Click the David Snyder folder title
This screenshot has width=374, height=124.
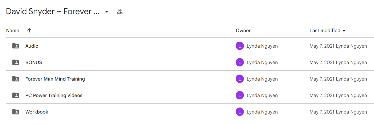point(53,12)
